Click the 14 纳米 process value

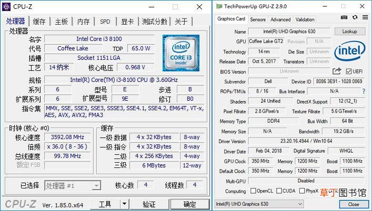pos(59,67)
